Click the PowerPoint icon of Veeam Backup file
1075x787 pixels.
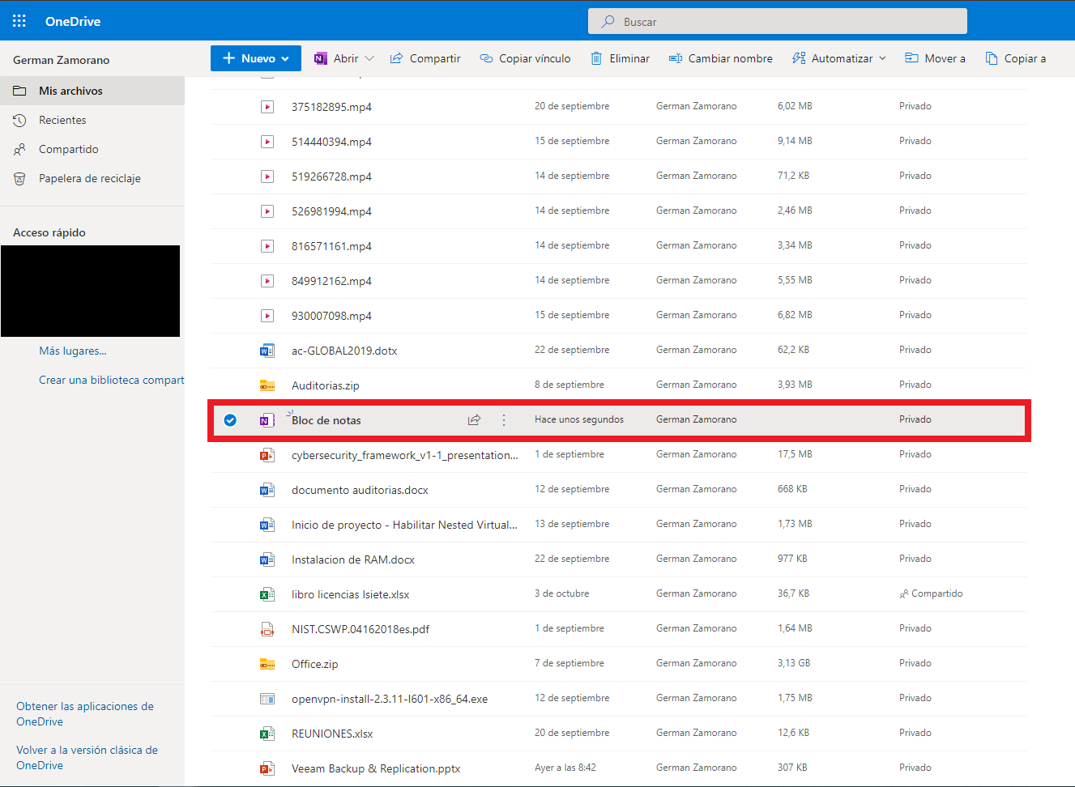point(267,768)
